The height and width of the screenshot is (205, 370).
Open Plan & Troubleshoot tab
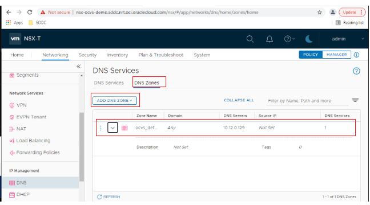click(160, 55)
